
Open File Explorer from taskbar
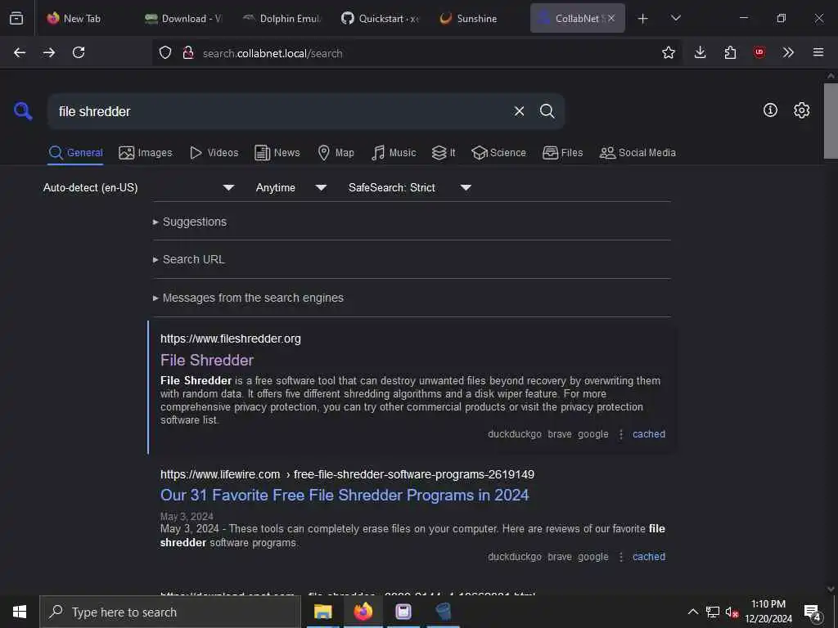[322, 612]
